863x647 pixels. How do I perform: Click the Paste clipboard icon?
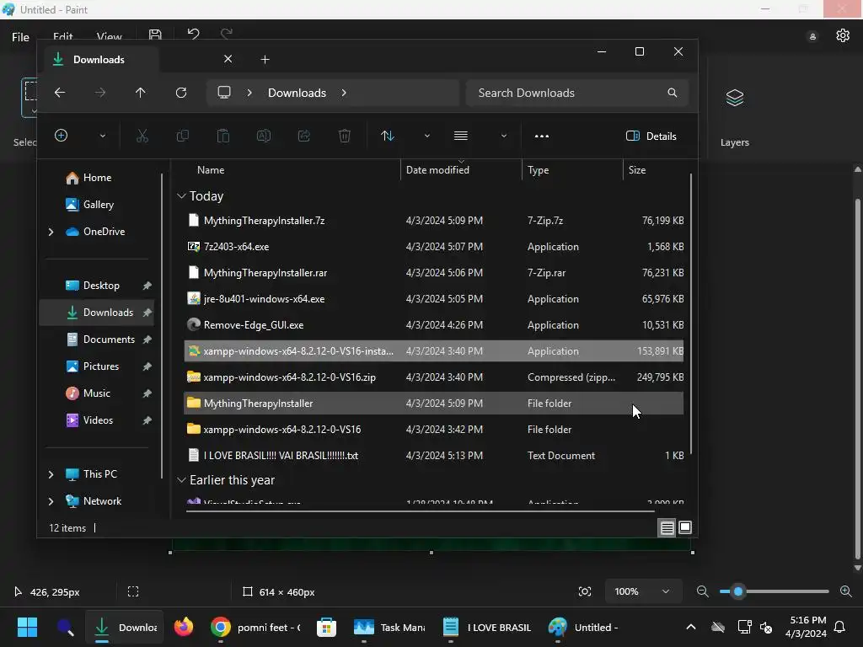pos(222,136)
